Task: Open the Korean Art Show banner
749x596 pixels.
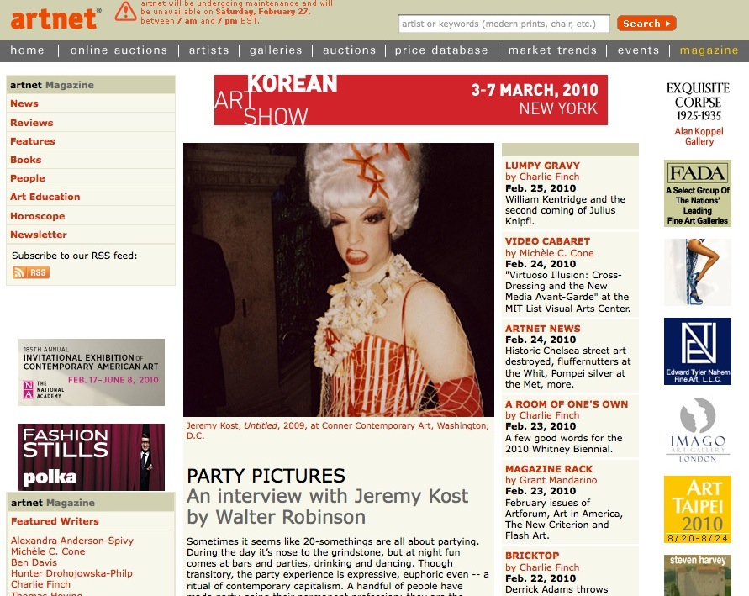Action: [410, 100]
